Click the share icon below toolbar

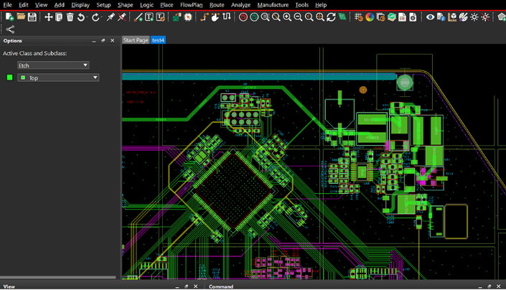coord(10,29)
